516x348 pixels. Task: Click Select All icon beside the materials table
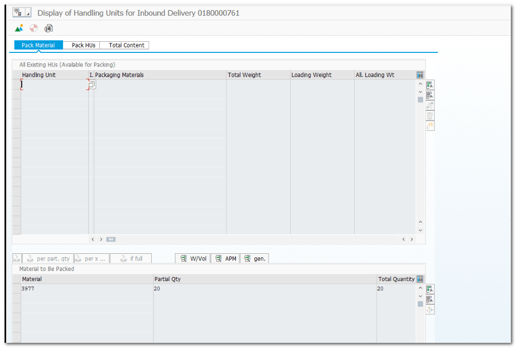[x=430, y=289]
